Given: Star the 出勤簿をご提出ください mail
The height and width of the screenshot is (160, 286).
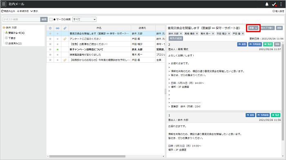Looking at the screenshot, I should [50, 44].
